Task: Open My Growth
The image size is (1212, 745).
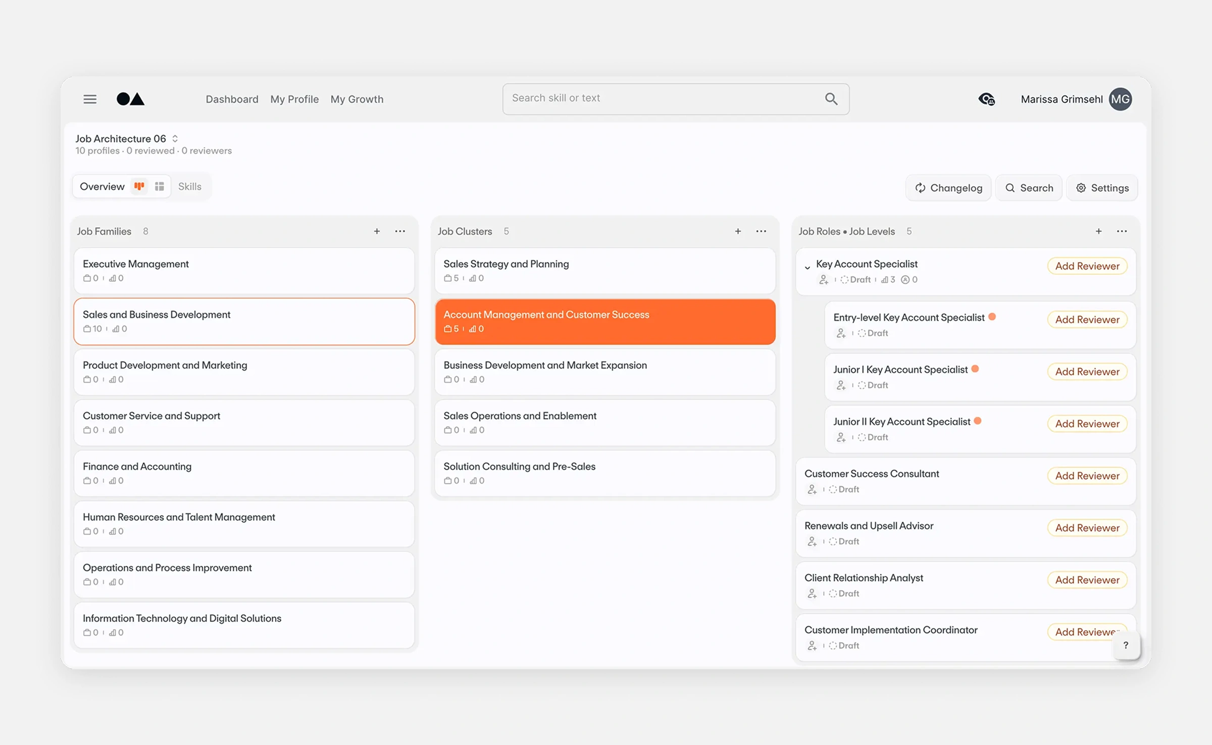Action: click(357, 99)
